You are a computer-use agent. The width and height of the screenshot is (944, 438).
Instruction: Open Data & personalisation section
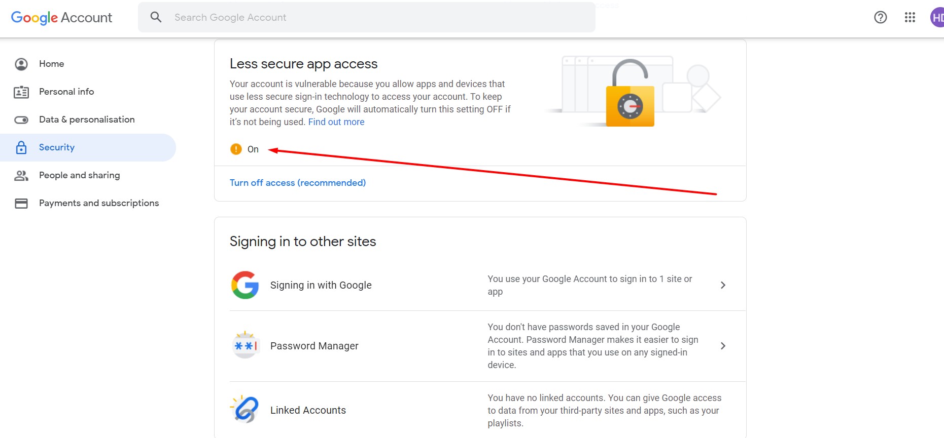click(x=87, y=120)
